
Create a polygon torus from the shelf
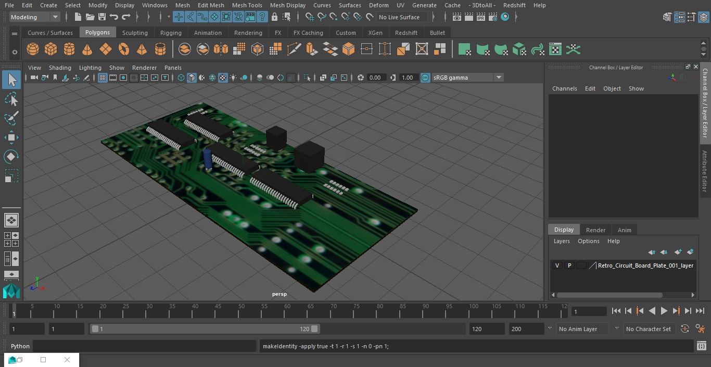pos(124,49)
